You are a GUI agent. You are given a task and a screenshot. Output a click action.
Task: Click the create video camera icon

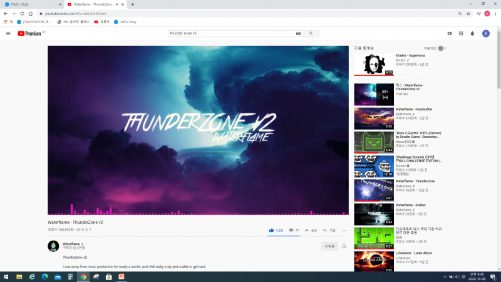tap(450, 33)
